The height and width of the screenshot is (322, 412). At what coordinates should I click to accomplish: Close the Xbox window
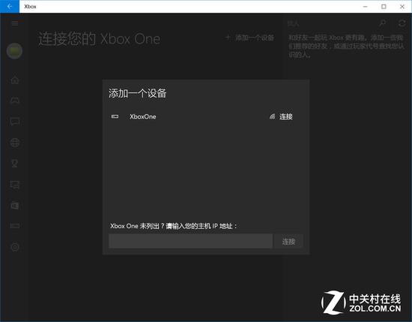402,6
